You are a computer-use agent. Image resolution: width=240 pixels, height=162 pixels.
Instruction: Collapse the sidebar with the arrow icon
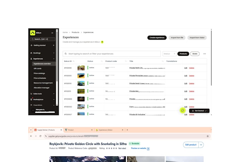[52, 33]
